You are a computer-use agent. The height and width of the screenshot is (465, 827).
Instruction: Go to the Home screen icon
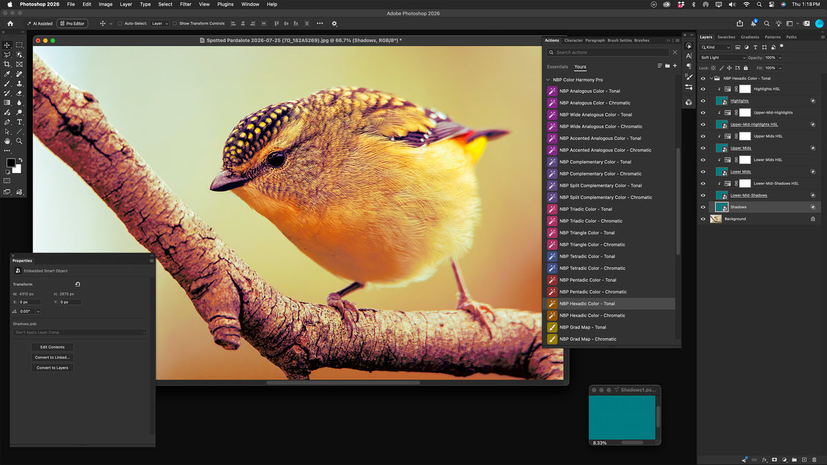coord(10,23)
